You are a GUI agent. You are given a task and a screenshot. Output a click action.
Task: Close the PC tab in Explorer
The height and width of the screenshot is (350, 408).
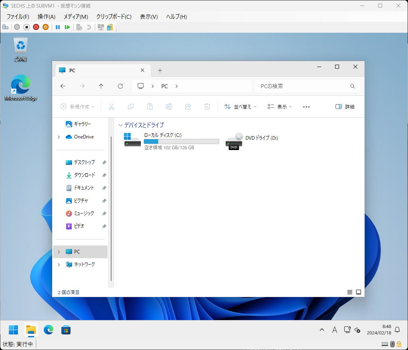[x=142, y=70]
